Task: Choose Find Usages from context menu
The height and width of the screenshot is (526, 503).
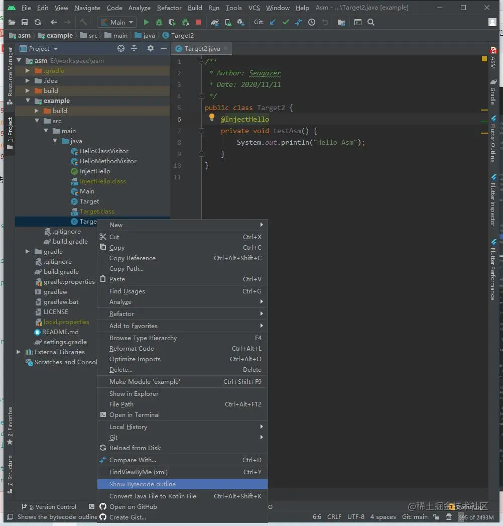Action: click(x=182, y=291)
